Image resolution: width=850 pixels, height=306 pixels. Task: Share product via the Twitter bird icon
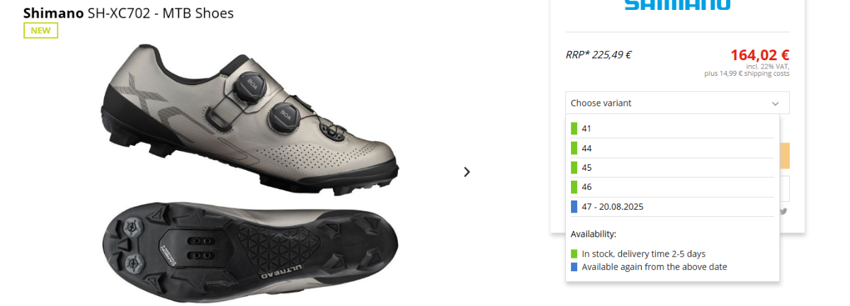pyautogui.click(x=783, y=210)
